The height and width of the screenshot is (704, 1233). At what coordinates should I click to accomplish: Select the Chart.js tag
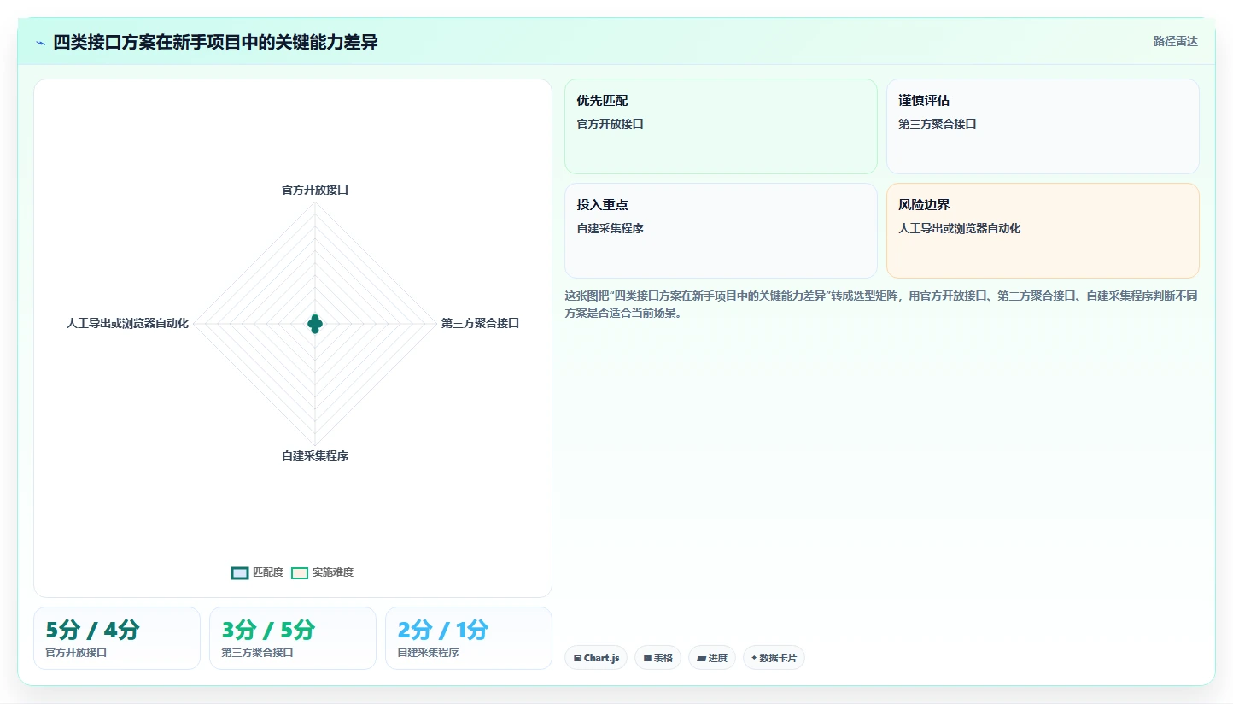(596, 658)
